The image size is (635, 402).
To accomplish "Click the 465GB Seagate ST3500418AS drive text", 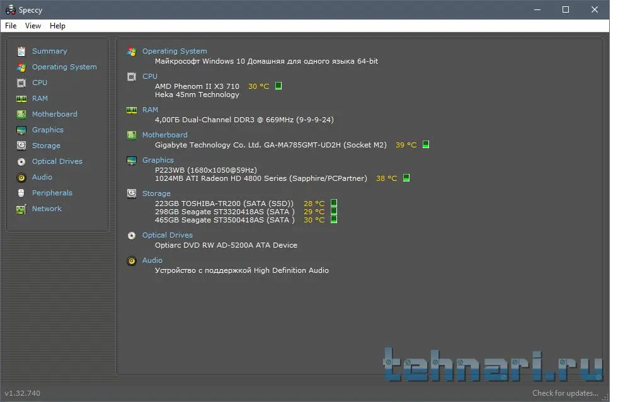I will [225, 220].
